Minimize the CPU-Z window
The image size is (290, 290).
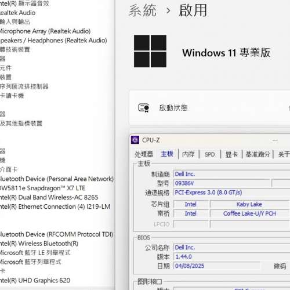click(x=275, y=140)
